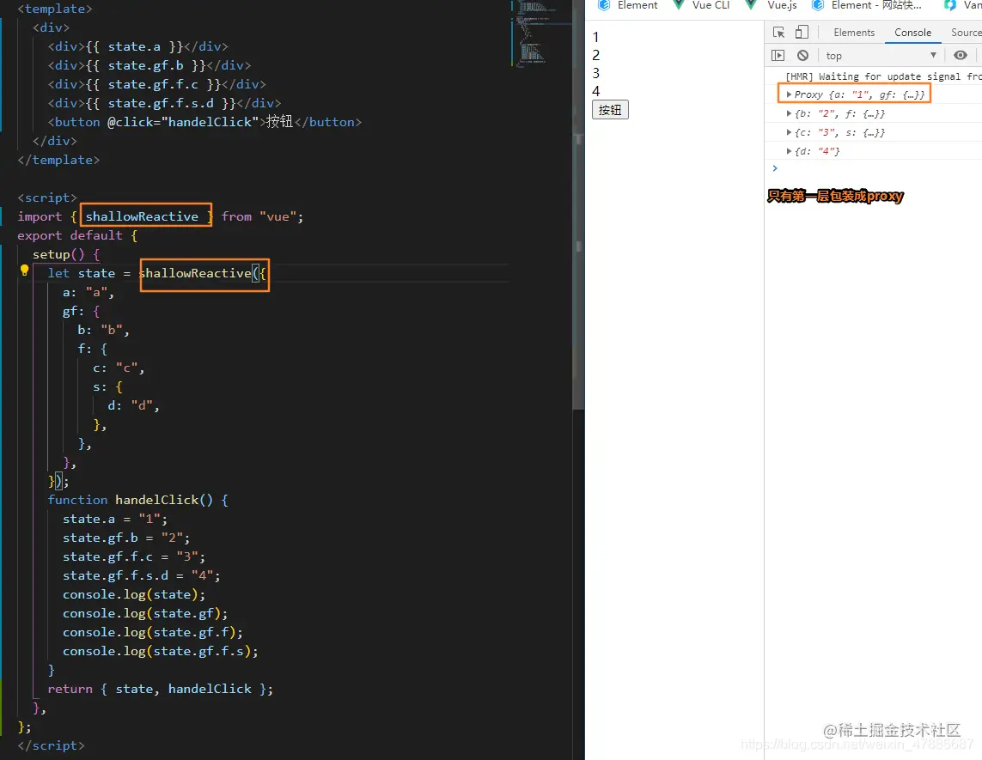This screenshot has width=982, height=760.
Task: Click the inspect element picker icon
Action: point(778,33)
